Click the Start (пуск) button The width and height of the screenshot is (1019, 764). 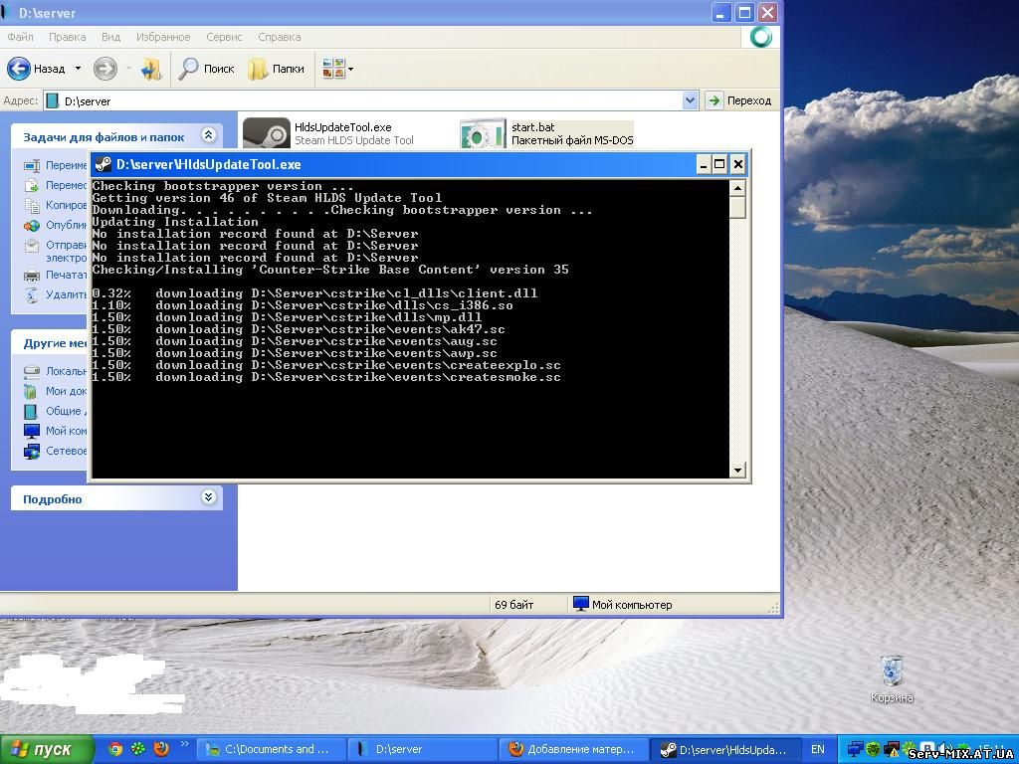tap(46, 749)
